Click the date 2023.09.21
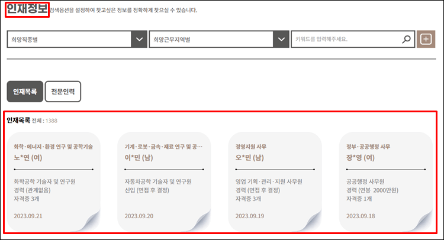The width and height of the screenshot is (444, 240). tap(28, 216)
